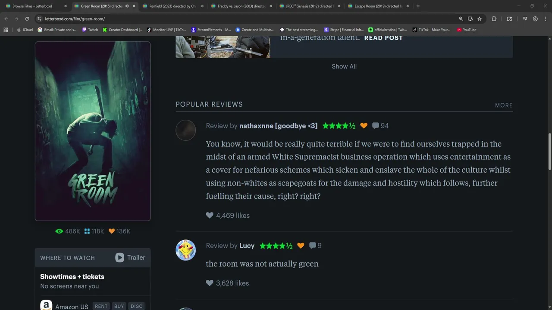This screenshot has width=552, height=310.
Task: Close the Renfield tab
Action: pos(202,6)
